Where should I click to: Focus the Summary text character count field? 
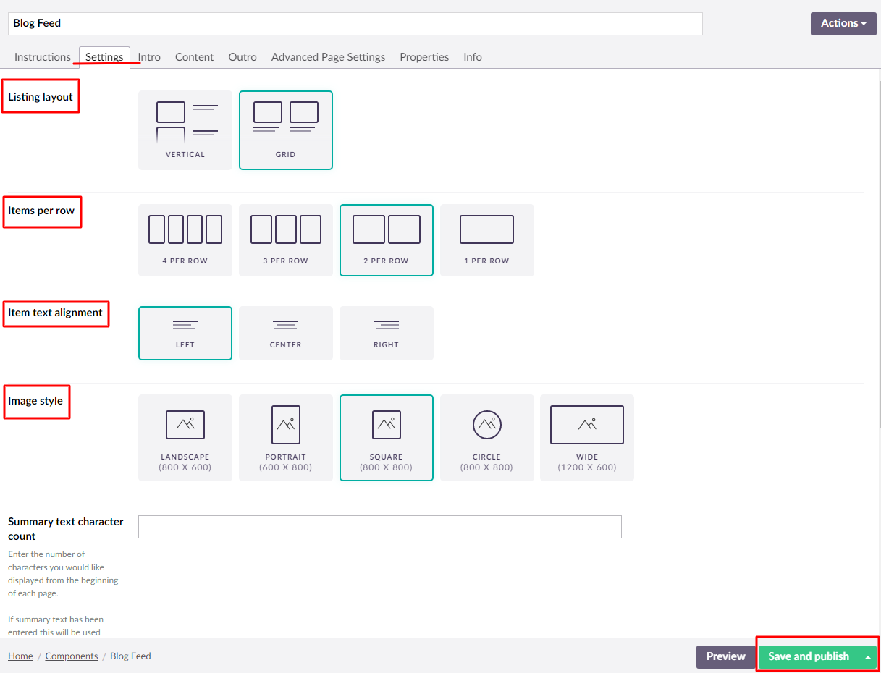pyautogui.click(x=380, y=527)
